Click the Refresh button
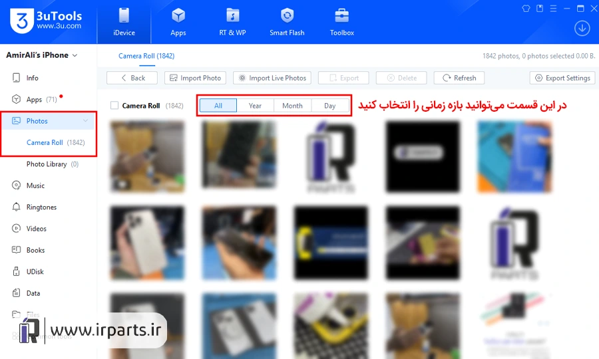The image size is (599, 359). pyautogui.click(x=459, y=78)
